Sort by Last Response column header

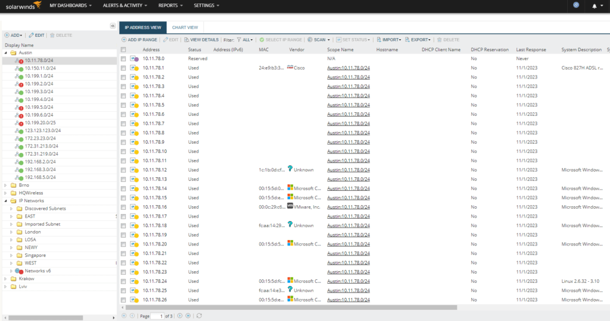click(x=531, y=50)
